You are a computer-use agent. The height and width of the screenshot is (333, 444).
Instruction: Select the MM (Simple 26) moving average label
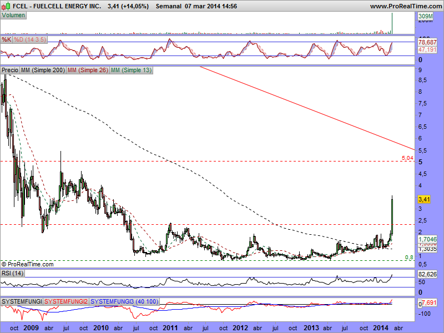[x=88, y=70]
